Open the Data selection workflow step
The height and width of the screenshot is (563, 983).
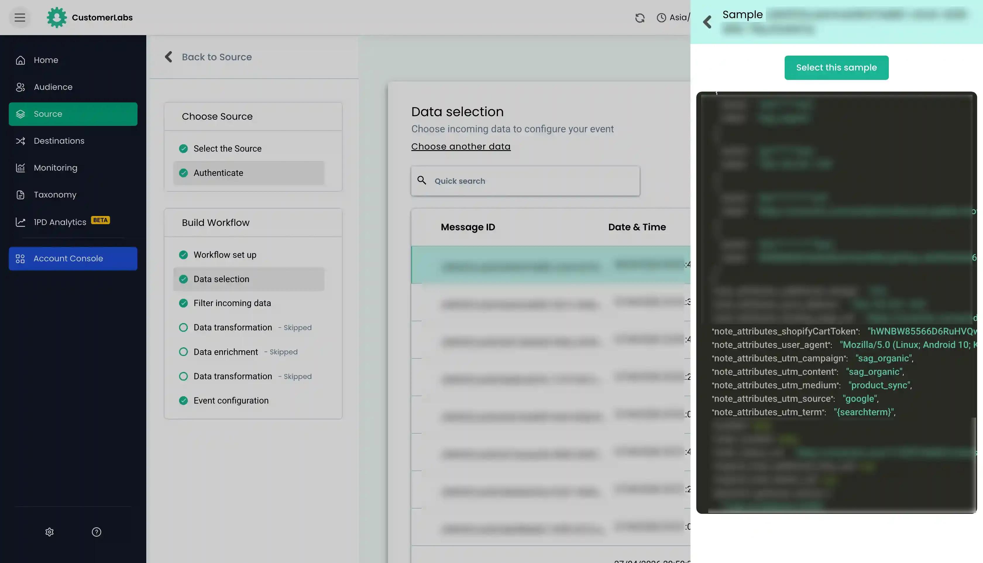click(x=249, y=279)
